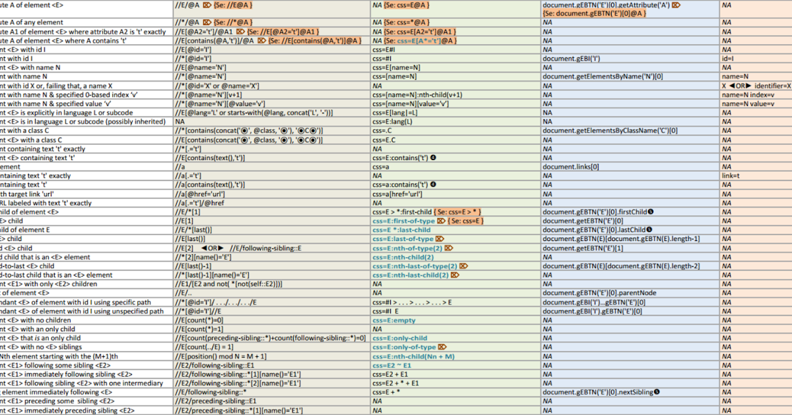Select the link=t cell
This screenshot has width=792, height=415.
coord(731,176)
